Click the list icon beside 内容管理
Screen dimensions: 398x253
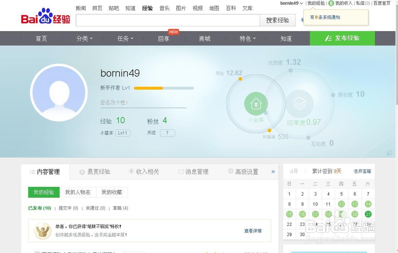click(x=33, y=172)
